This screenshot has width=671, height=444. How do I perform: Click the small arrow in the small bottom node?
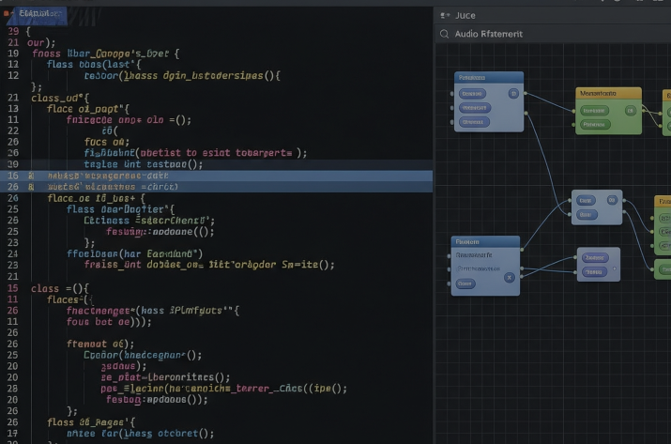615,268
